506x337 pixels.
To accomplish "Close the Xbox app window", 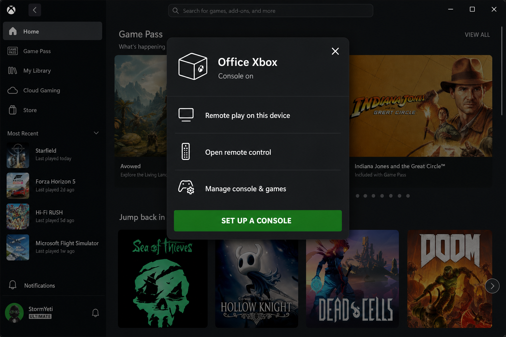I will point(494,9).
